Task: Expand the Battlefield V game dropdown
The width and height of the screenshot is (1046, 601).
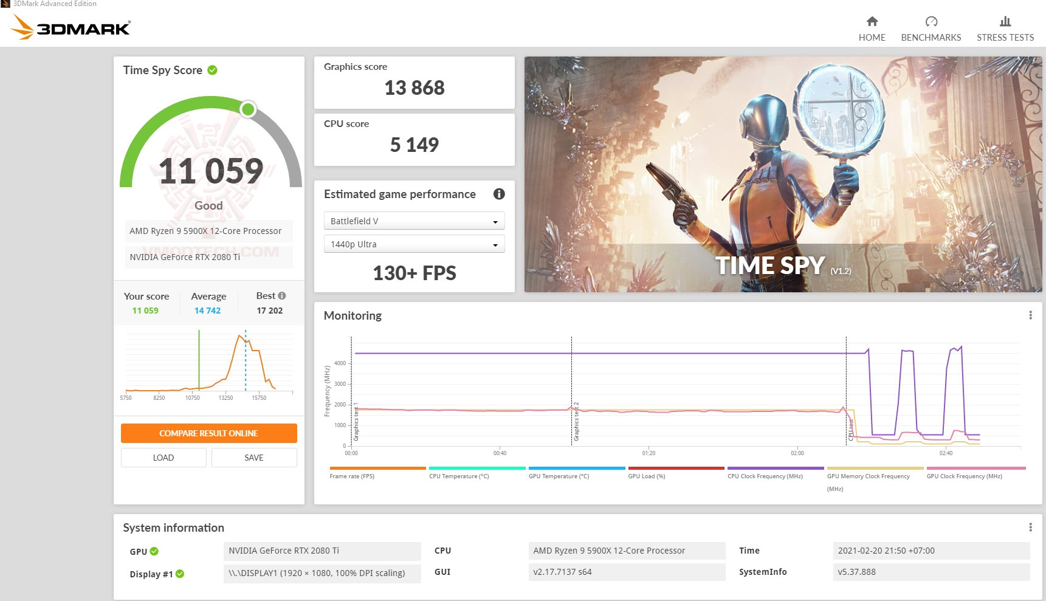Action: pyautogui.click(x=415, y=221)
